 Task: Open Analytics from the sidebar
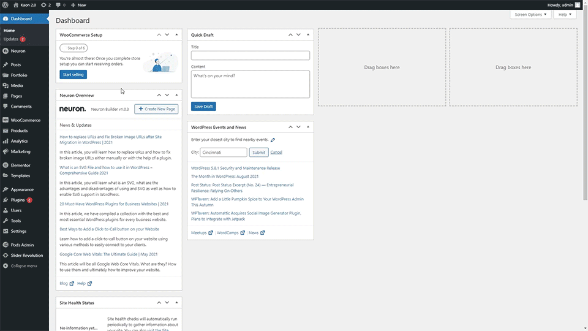click(x=24, y=141)
